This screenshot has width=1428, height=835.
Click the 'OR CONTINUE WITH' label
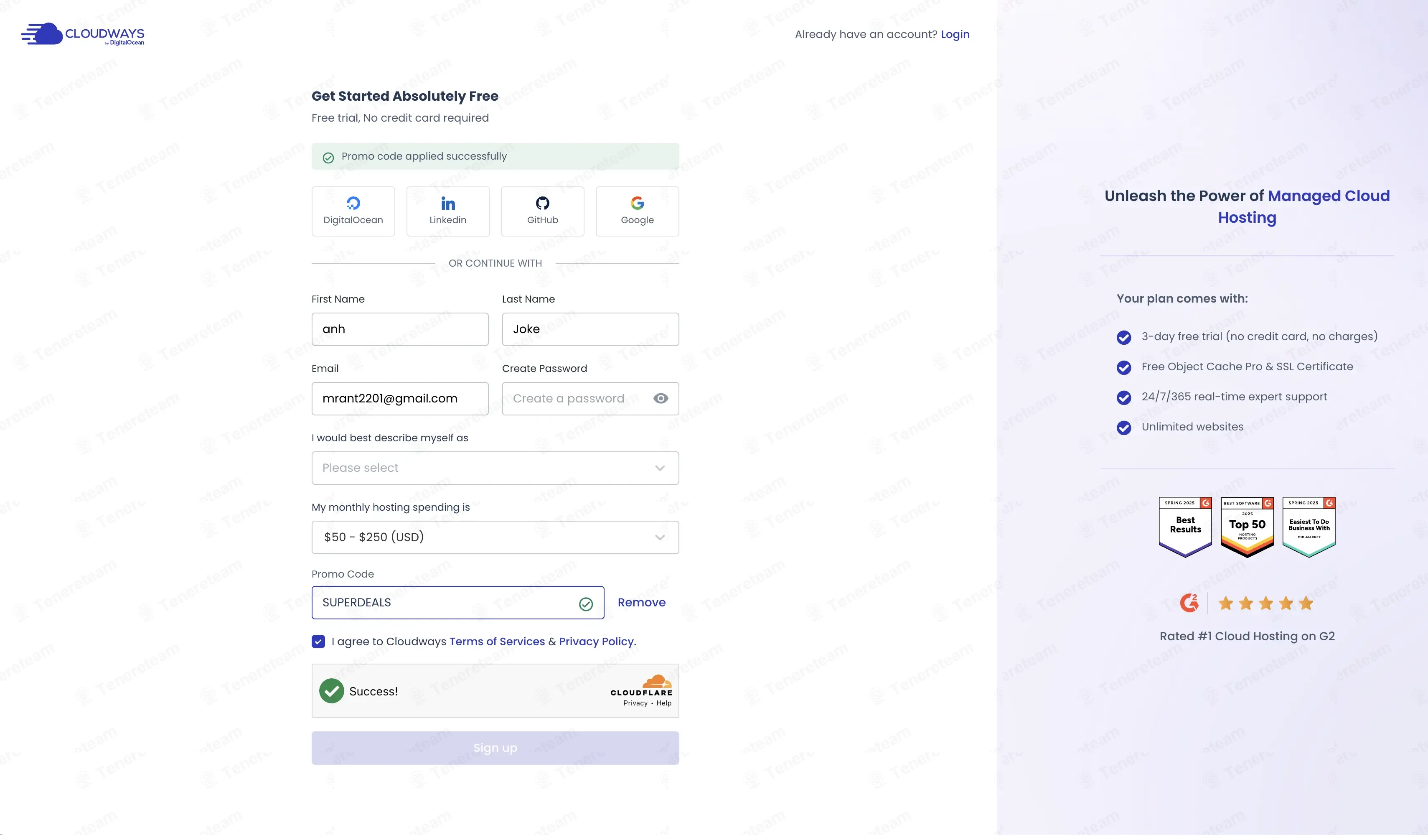(495, 263)
